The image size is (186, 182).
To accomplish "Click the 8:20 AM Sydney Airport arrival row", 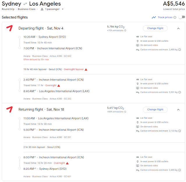I will tap(45, 169).
